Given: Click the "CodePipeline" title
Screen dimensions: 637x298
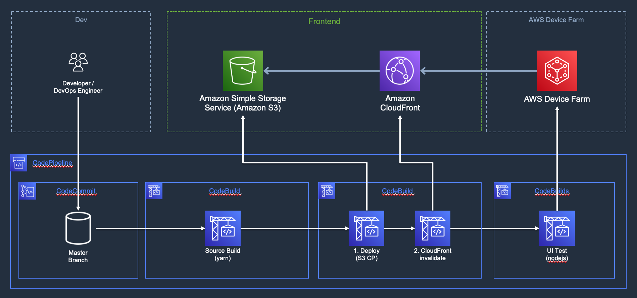Looking at the screenshot, I should 52,163.
